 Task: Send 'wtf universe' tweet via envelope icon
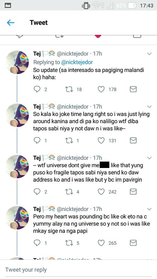pyautogui.click(x=133, y=192)
